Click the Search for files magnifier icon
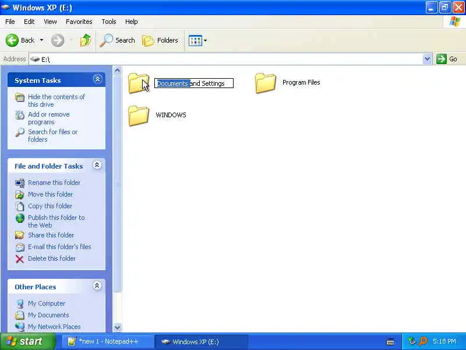466x350 pixels. point(20,132)
